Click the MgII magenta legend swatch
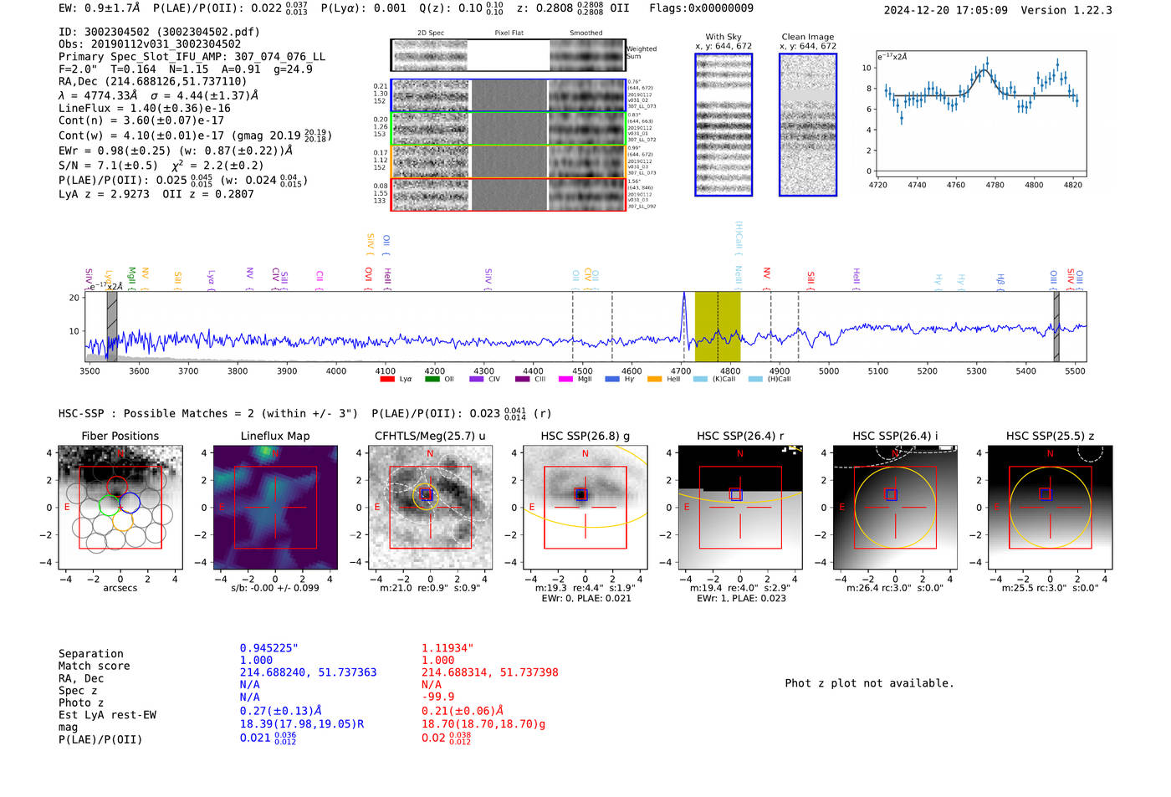This screenshot has width=1171, height=797. click(x=565, y=379)
